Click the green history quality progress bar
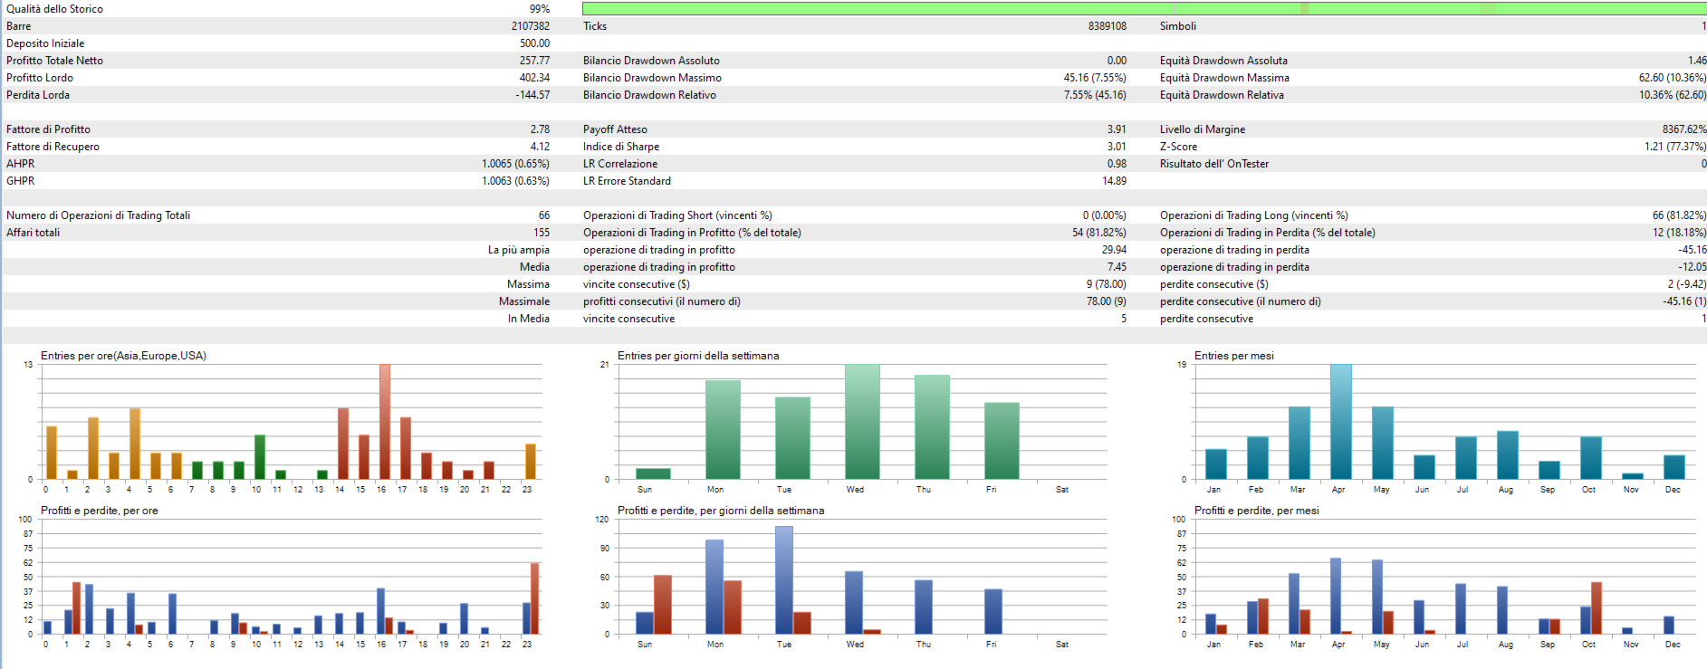This screenshot has width=1707, height=669. [x=1145, y=8]
